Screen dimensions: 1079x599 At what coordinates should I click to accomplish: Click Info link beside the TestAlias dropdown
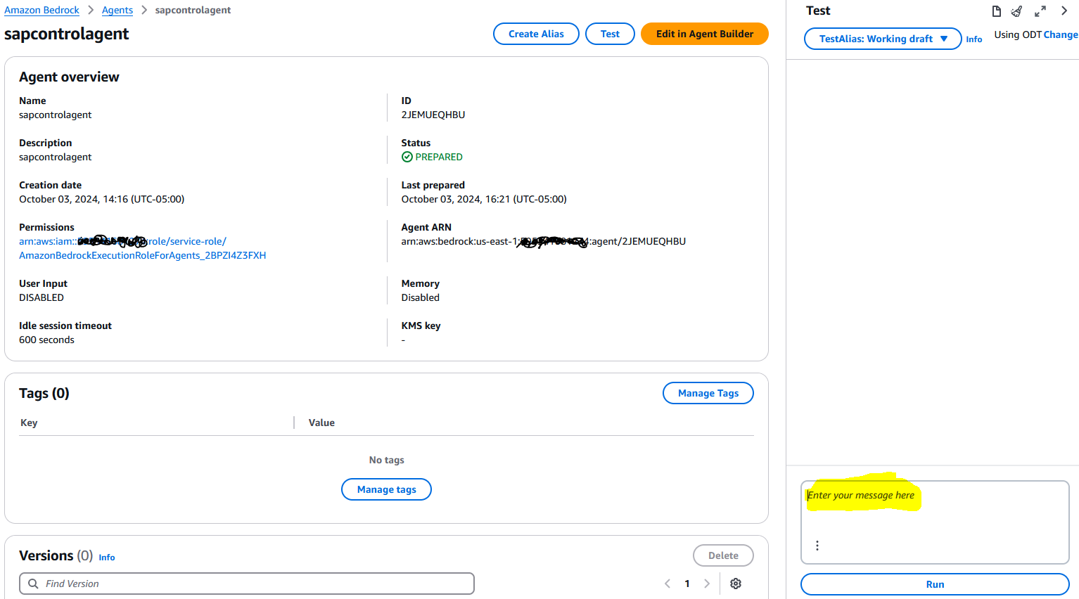974,39
